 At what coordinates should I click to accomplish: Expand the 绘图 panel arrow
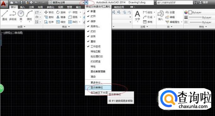pyautogui.click(x=25, y=27)
